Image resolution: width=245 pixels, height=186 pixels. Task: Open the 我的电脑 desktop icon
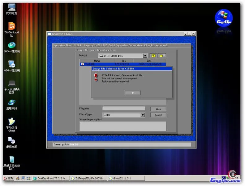point(12,9)
